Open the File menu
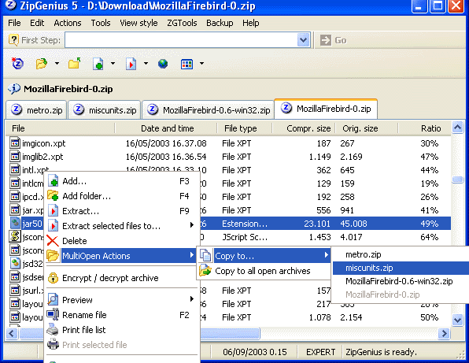This screenshot has height=363, width=469. coord(14,23)
